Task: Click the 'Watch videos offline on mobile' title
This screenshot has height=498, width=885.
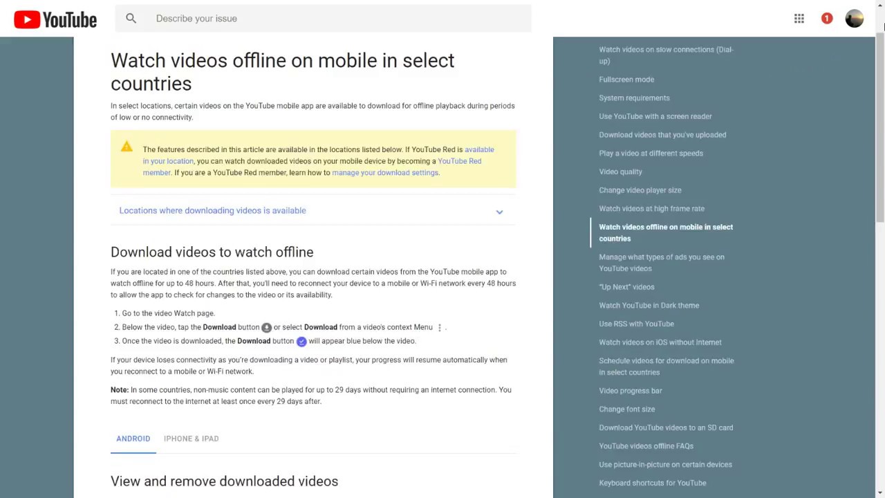Action: pyautogui.click(x=282, y=72)
